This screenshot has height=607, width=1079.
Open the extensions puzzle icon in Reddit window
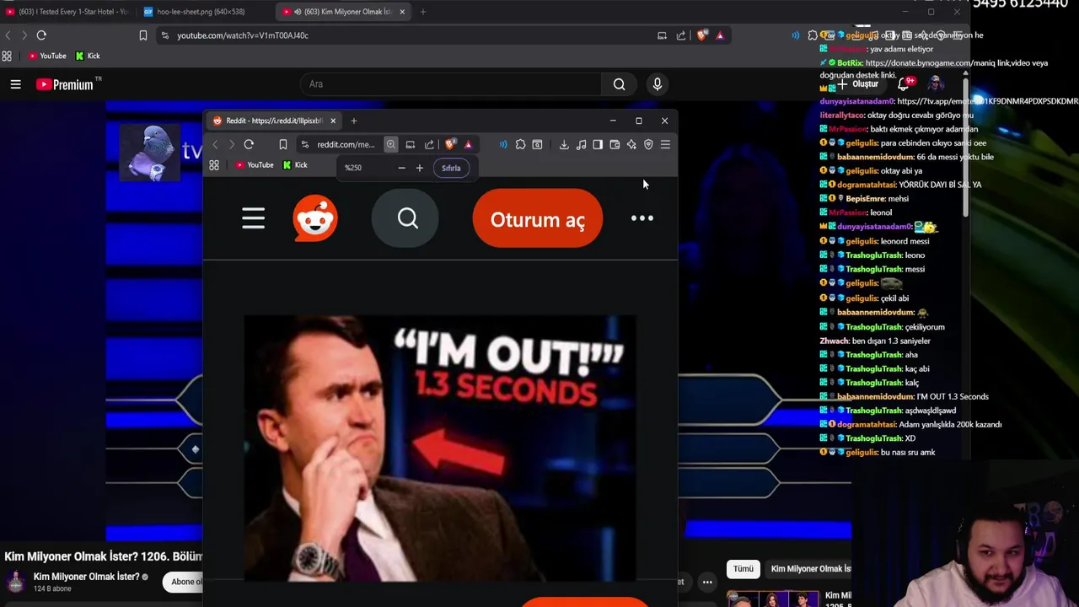520,144
